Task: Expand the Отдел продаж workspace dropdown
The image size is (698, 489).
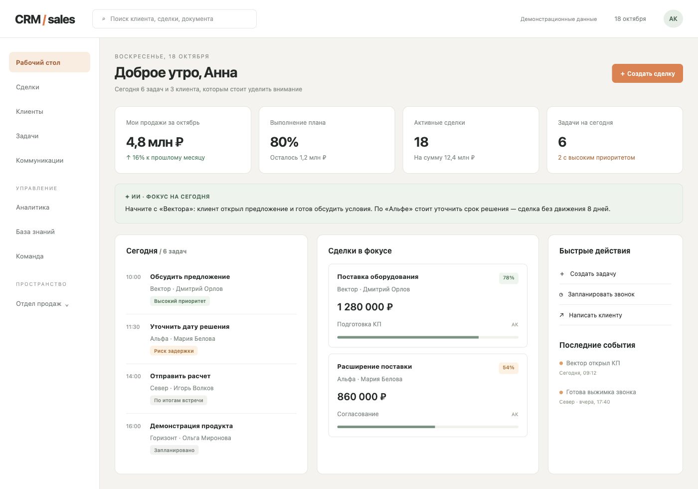Action: (x=42, y=304)
